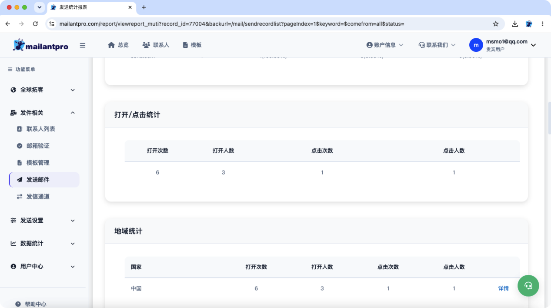Click the mailbox icon for 发件相关
This screenshot has height=308, width=551.
(x=13, y=113)
